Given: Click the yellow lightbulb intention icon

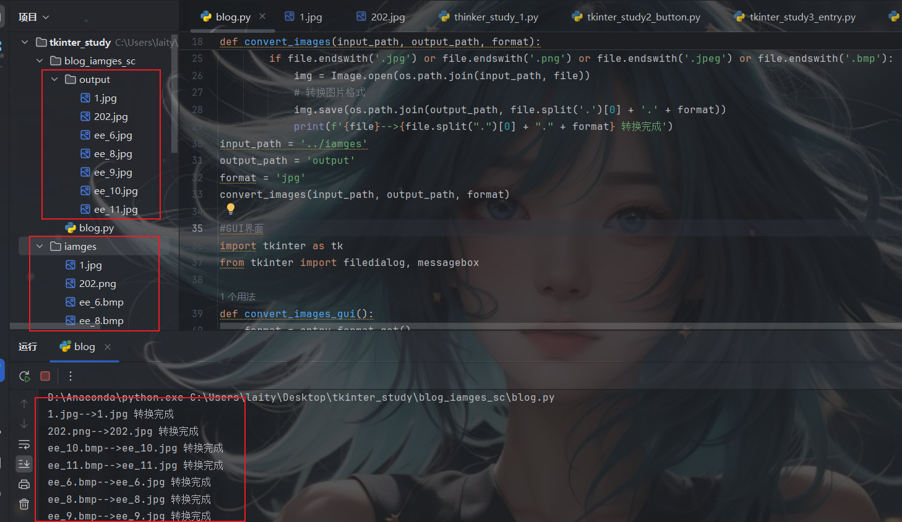Looking at the screenshot, I should point(231,209).
